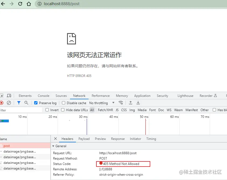
Task: Show the Timing tab of request
Action: [x=151, y=139]
